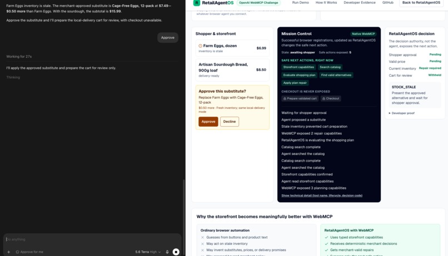The image size is (448, 256).
Task: Select the Farm Eggs, dozen item row
Action: coord(232,48)
